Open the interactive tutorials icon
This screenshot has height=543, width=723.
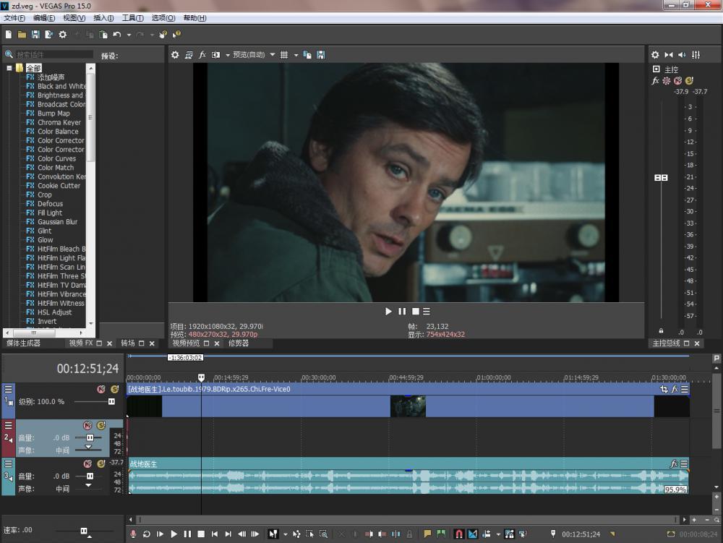click(x=163, y=35)
